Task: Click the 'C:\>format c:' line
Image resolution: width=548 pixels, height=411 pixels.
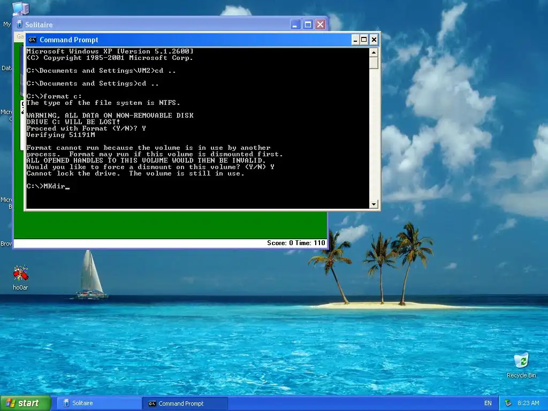Action: coord(54,96)
